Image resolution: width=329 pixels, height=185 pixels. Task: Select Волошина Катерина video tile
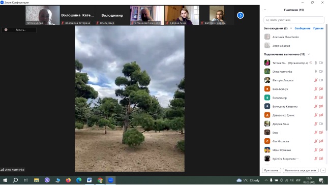coord(77,15)
